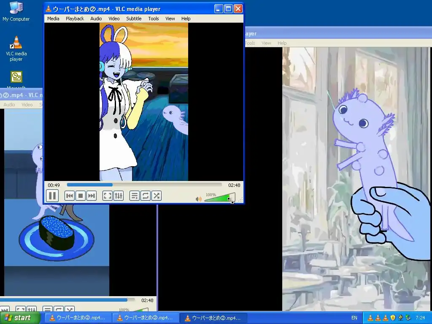Set volume on the front window's green volume slider

tap(220, 197)
